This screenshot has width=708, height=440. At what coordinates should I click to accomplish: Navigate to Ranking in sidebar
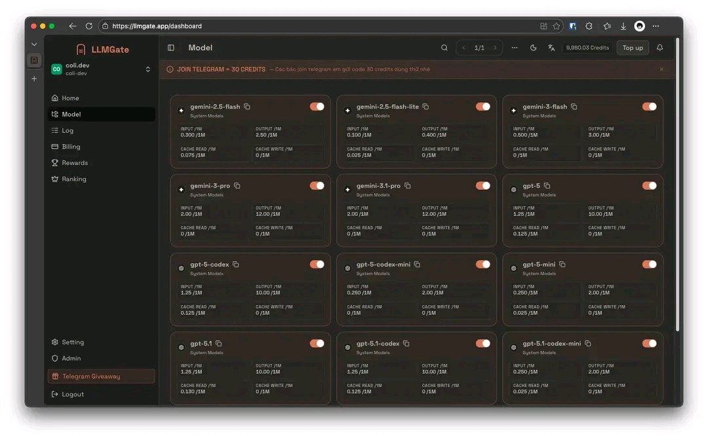click(x=73, y=179)
